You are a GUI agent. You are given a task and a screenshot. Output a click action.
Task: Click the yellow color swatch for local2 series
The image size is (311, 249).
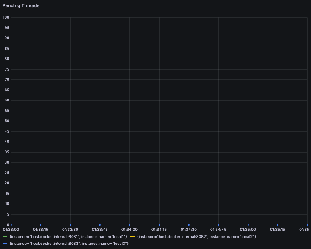click(x=132, y=236)
